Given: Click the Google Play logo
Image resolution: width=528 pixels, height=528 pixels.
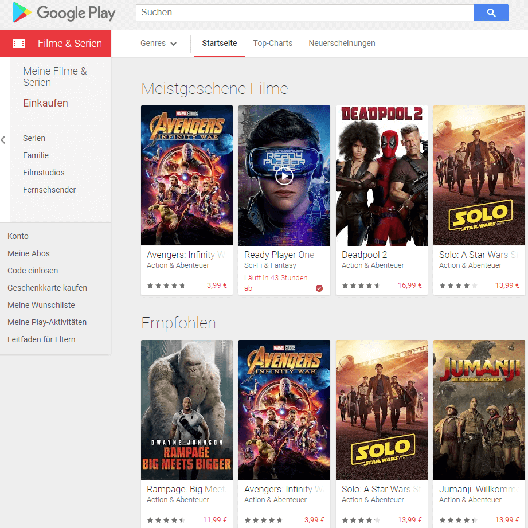Looking at the screenshot, I should [x=64, y=13].
